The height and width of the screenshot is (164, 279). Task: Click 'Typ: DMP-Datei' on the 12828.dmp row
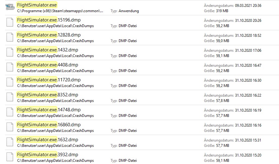[124, 41]
